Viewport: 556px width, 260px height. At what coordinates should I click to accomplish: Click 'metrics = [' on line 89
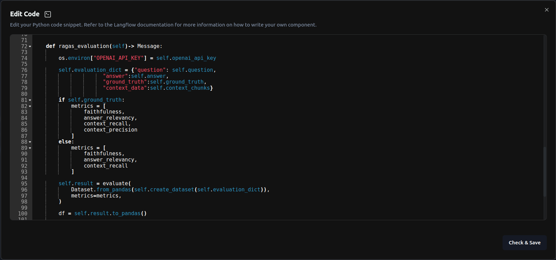coord(88,148)
